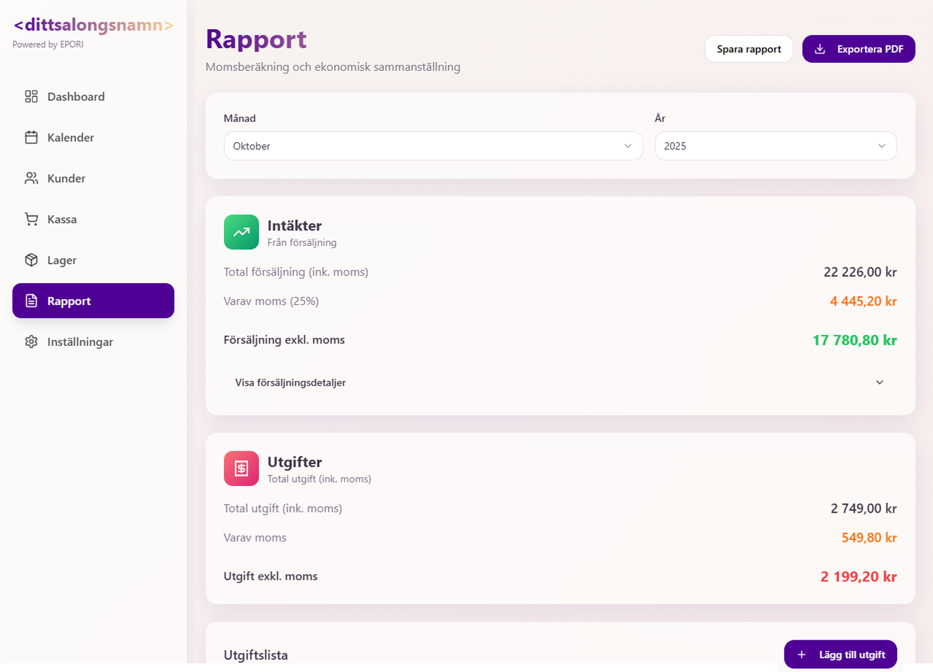Click the Kassa shopping cart icon

click(31, 219)
